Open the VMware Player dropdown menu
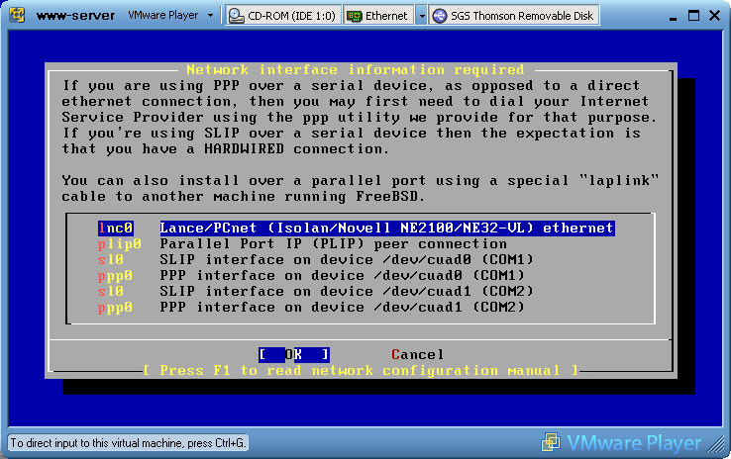The image size is (731, 459). (x=170, y=16)
